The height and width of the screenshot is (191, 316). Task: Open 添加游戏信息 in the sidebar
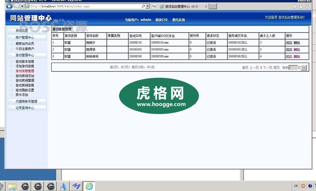[25, 66]
